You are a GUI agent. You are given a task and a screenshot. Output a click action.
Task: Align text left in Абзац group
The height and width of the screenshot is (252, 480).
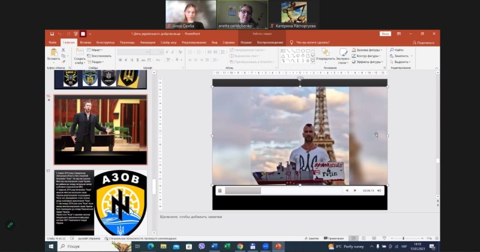(190, 60)
